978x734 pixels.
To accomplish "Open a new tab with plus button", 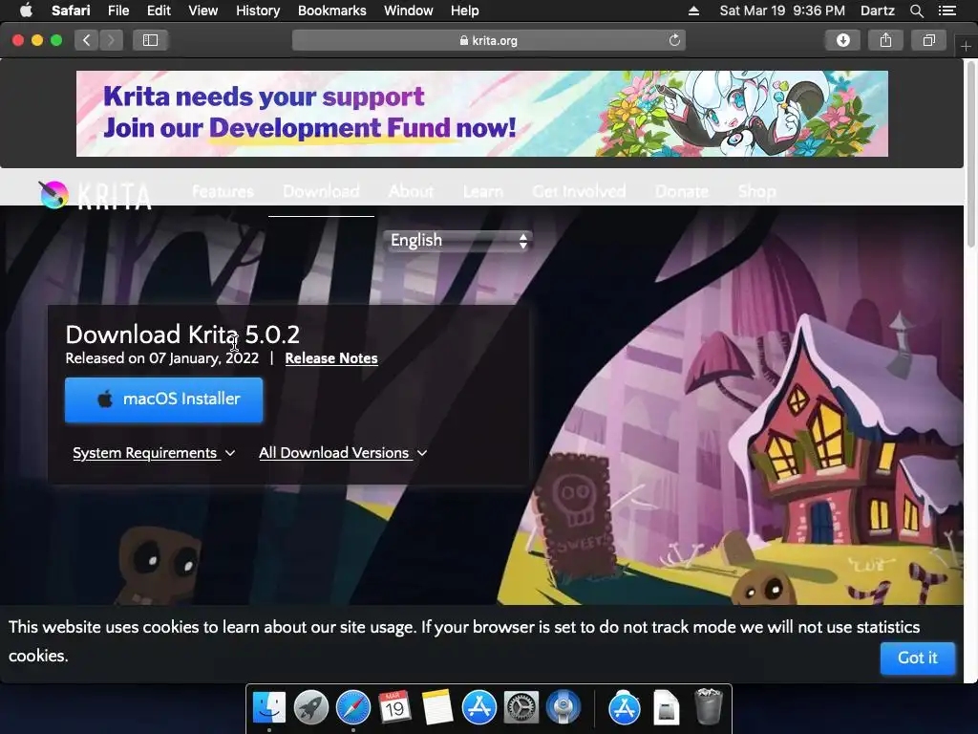I will [966, 46].
